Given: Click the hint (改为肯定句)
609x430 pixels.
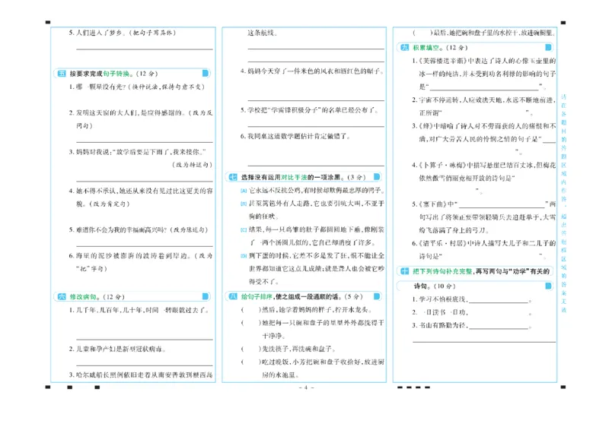Looking at the screenshot, I should 110,204.
